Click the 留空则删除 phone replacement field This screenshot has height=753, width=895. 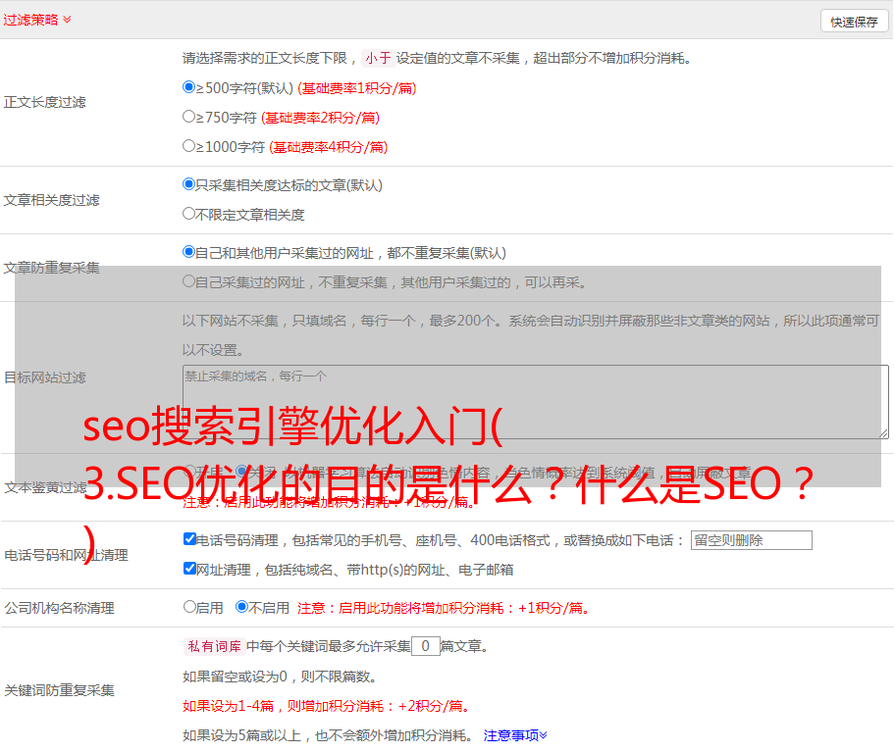[x=751, y=540]
